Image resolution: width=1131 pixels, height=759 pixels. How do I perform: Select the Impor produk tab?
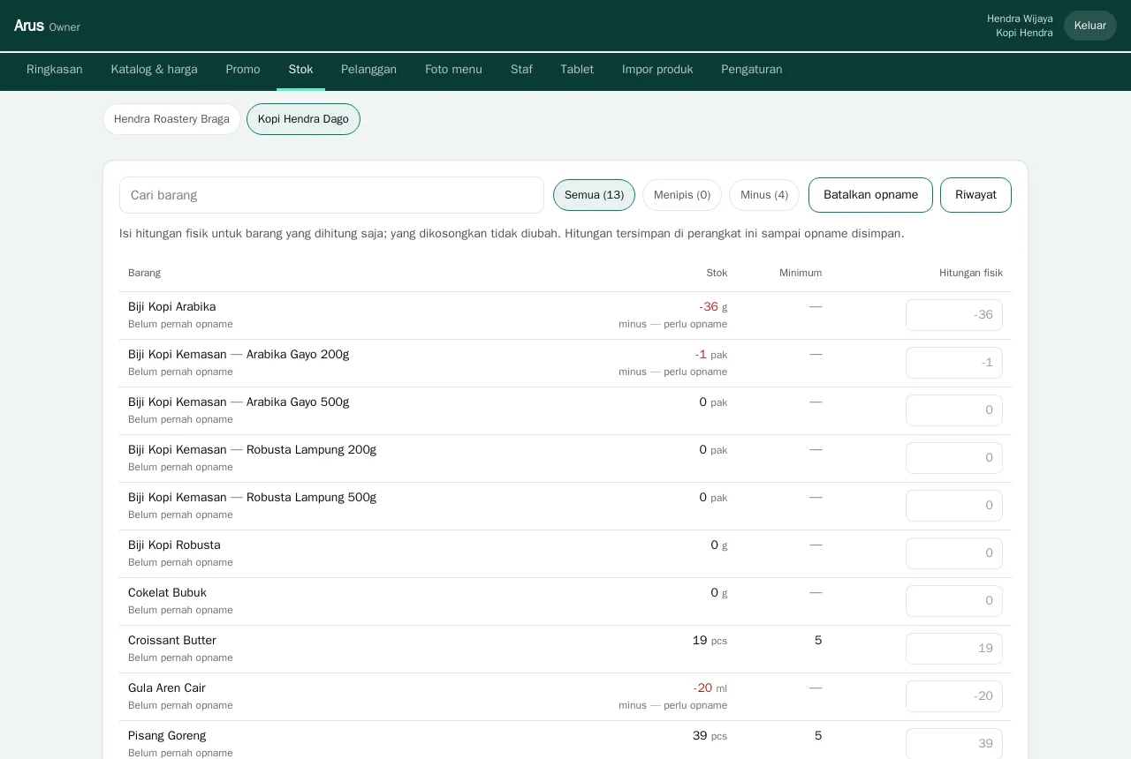tap(657, 70)
